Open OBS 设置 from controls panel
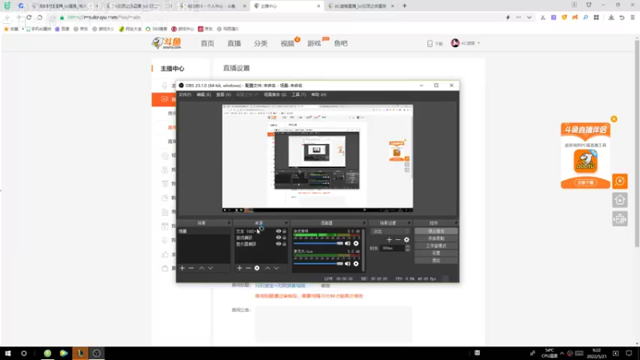Screen dimensions: 640x360 436,253
